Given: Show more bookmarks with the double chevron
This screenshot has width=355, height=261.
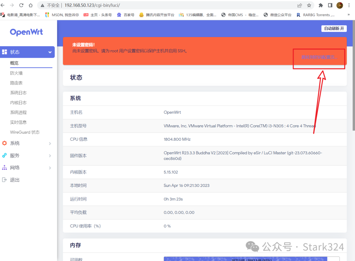Looking at the screenshot, I should 349,15.
